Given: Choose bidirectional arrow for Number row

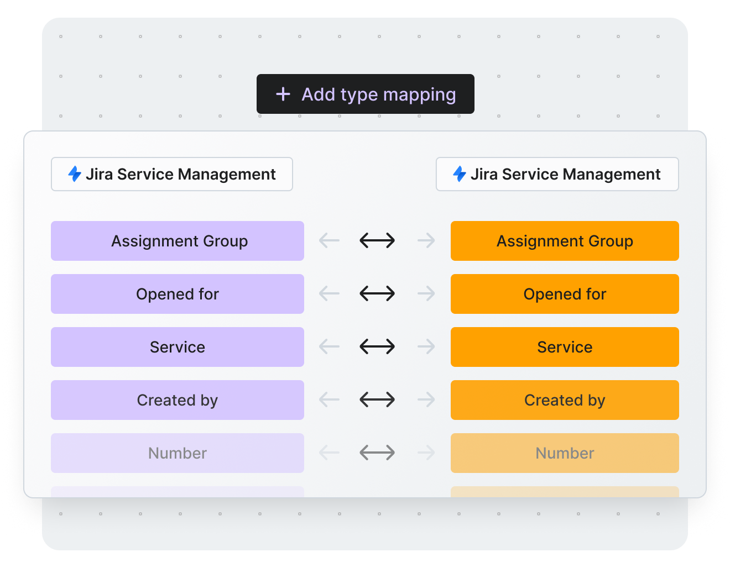Looking at the screenshot, I should (x=377, y=453).
